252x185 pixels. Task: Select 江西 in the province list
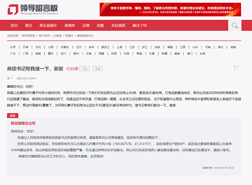(183, 47)
